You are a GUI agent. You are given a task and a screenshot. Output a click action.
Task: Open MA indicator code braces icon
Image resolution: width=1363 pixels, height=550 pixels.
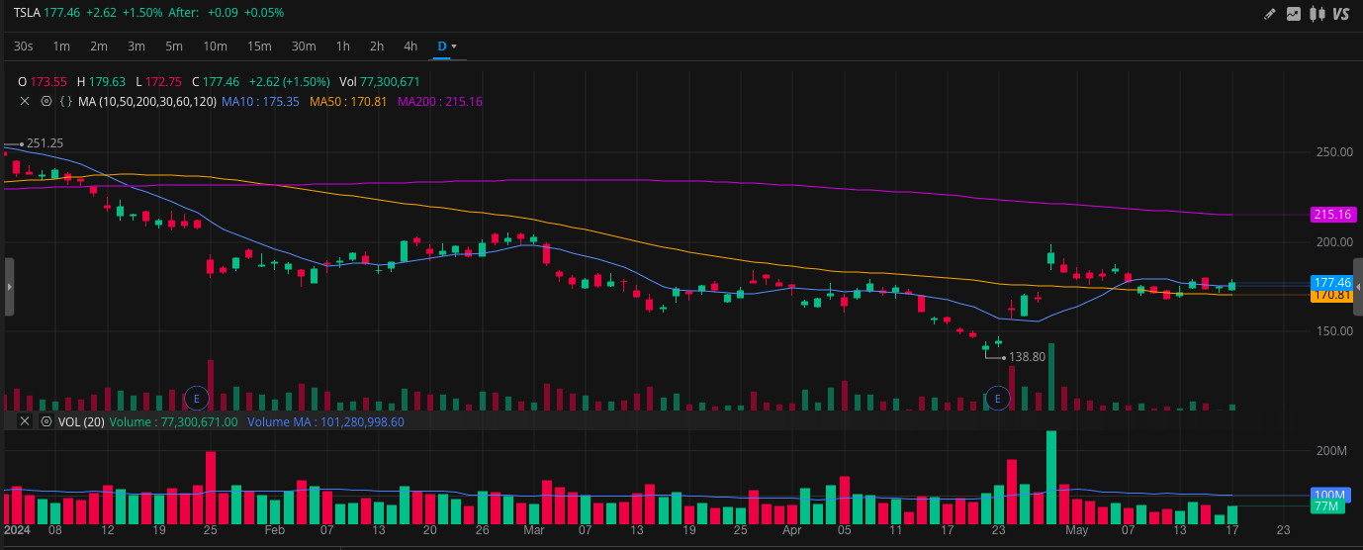point(65,101)
